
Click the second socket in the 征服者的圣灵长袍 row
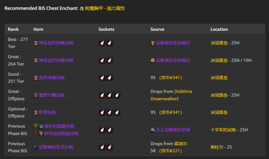point(109,147)
